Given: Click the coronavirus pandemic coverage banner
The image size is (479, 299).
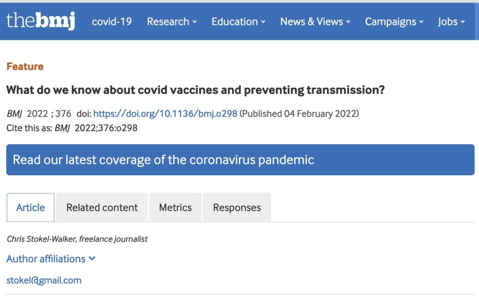Looking at the screenshot, I should coord(240,160).
